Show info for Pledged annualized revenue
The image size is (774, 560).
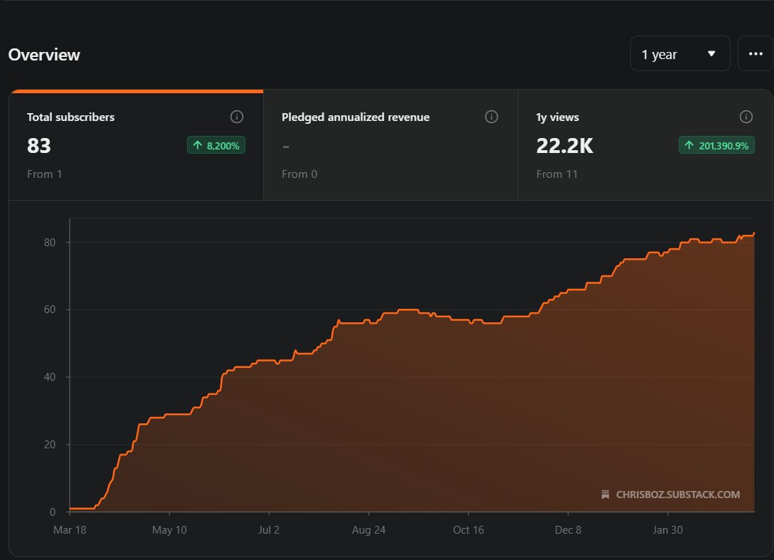492,117
